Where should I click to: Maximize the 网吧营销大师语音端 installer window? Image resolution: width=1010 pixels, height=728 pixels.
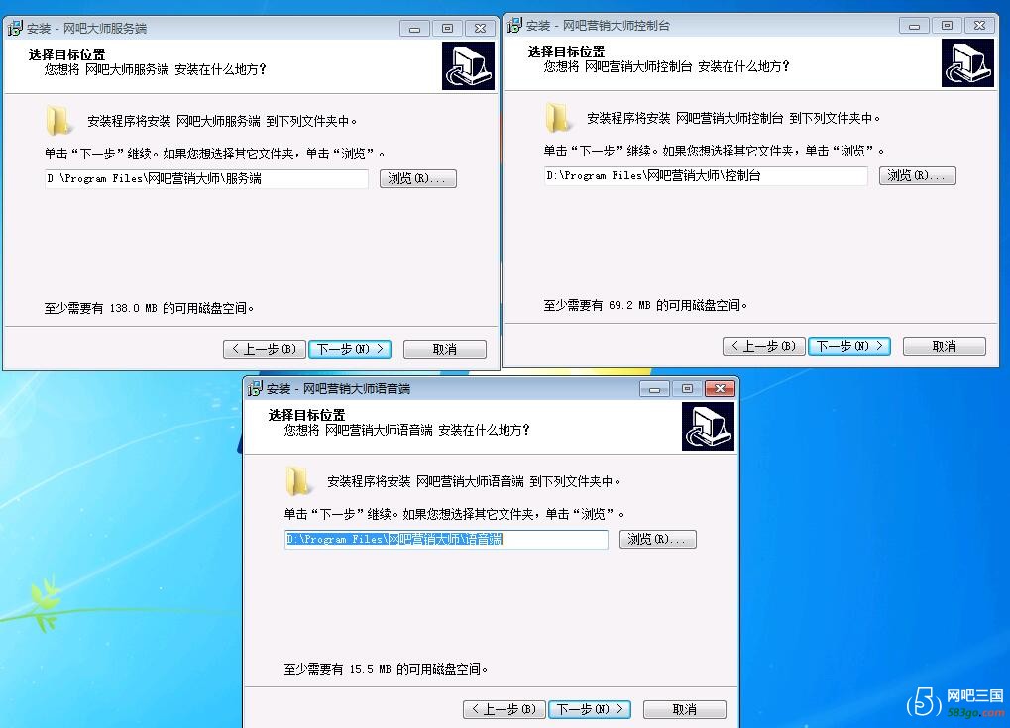687,389
